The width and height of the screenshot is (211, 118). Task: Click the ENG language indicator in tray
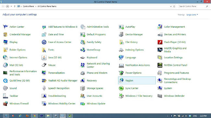[195, 116]
